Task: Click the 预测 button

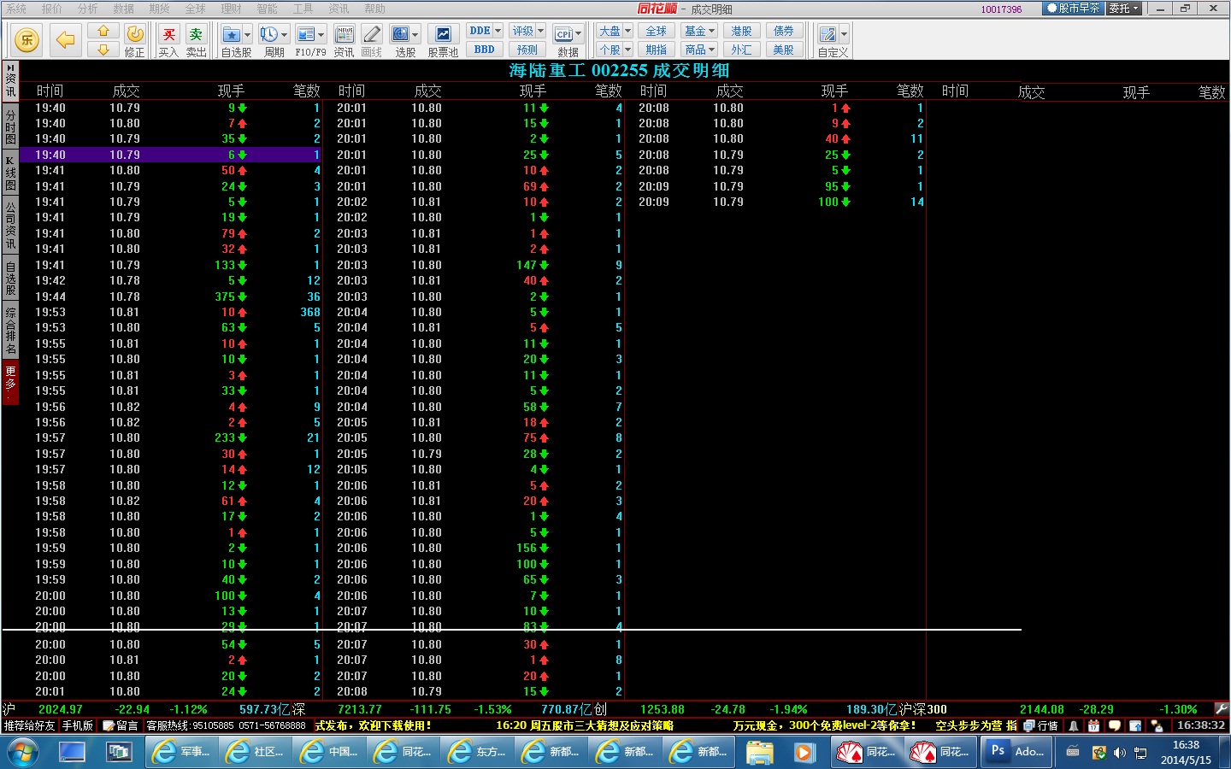Action: pos(527,50)
